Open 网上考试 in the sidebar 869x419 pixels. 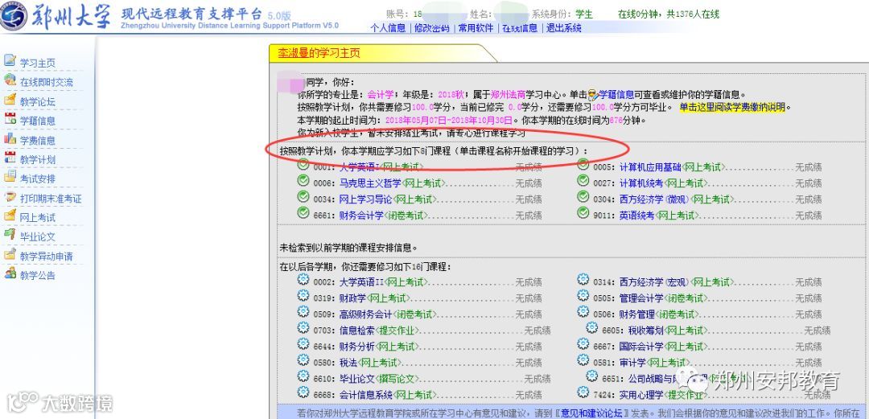(38, 218)
